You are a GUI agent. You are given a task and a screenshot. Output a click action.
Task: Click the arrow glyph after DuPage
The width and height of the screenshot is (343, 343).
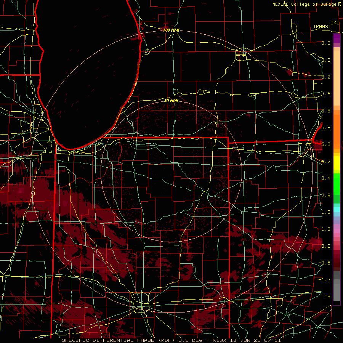[340, 4]
